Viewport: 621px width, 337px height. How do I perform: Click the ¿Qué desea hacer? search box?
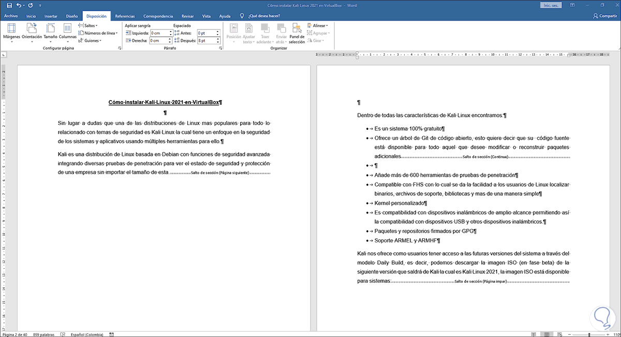click(x=264, y=16)
